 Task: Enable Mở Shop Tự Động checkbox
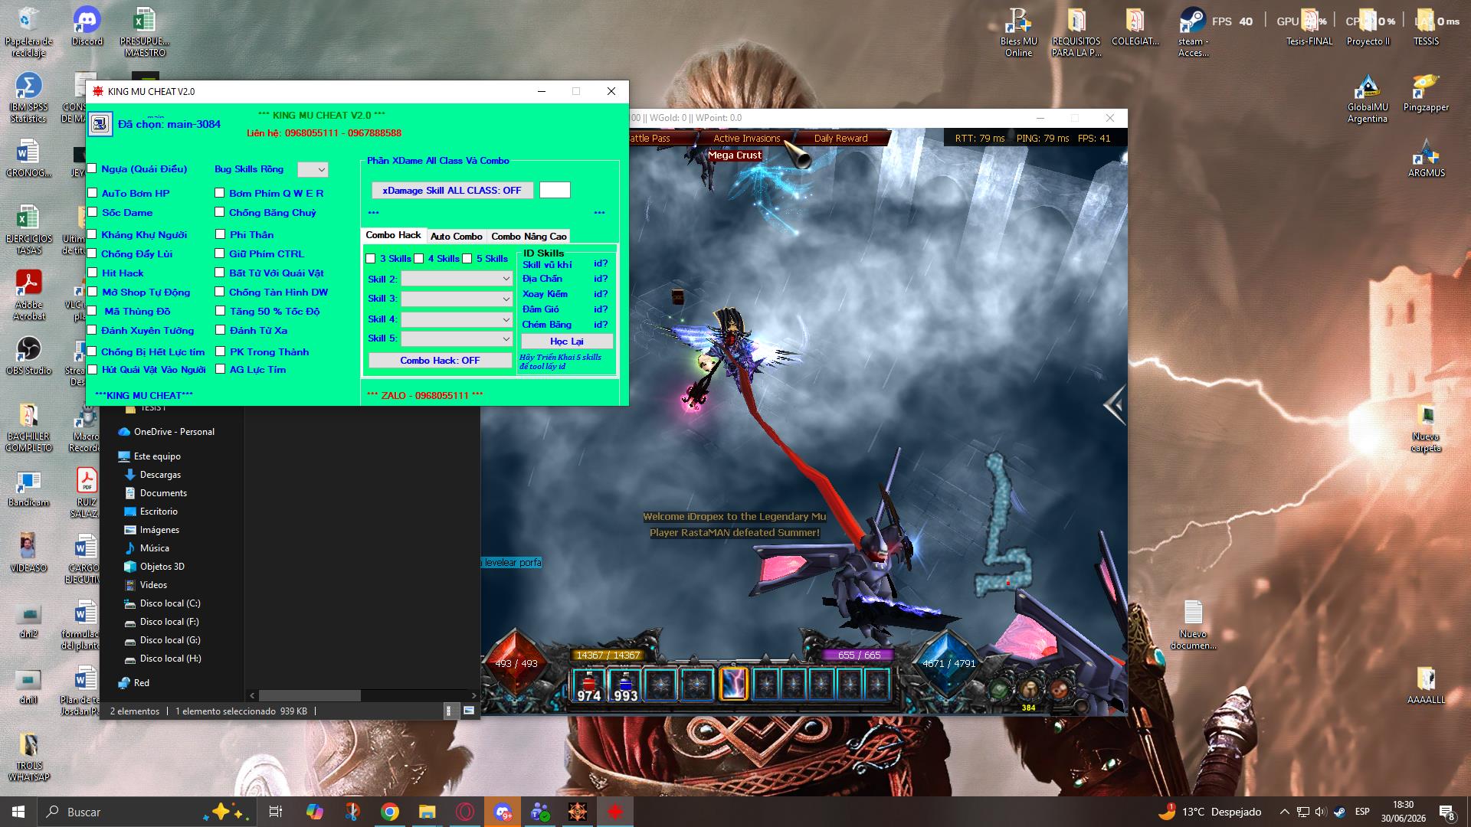pyautogui.click(x=93, y=292)
